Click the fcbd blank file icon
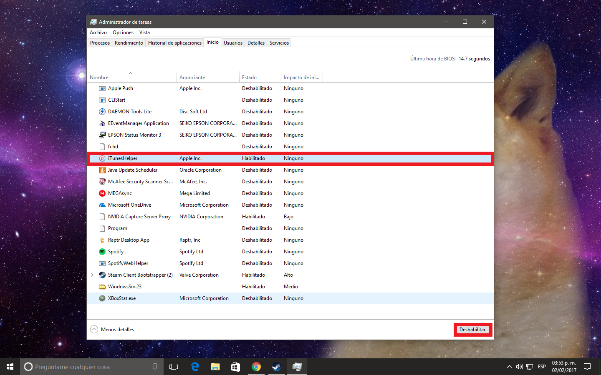Viewport: 601px width, 375px height. pyautogui.click(x=102, y=147)
